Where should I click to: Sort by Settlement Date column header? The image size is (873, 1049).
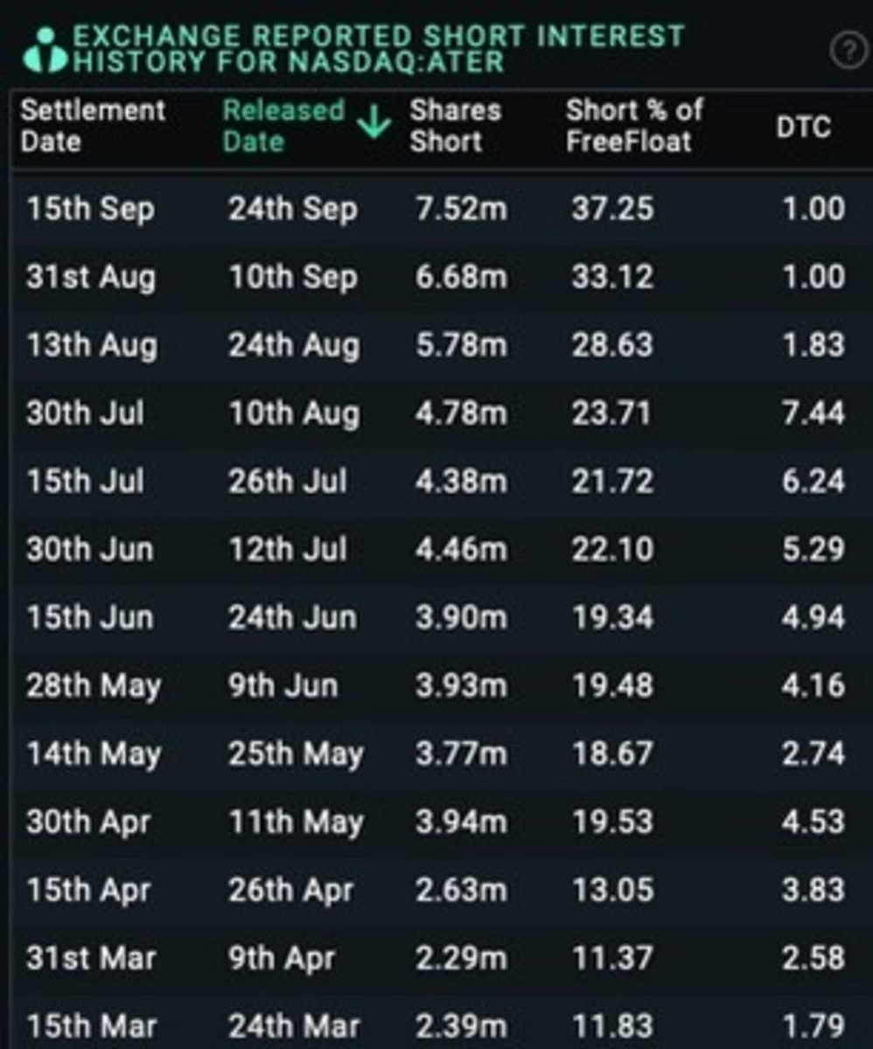(x=93, y=126)
